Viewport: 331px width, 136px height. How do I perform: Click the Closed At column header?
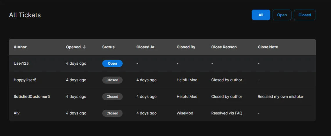[145, 47]
